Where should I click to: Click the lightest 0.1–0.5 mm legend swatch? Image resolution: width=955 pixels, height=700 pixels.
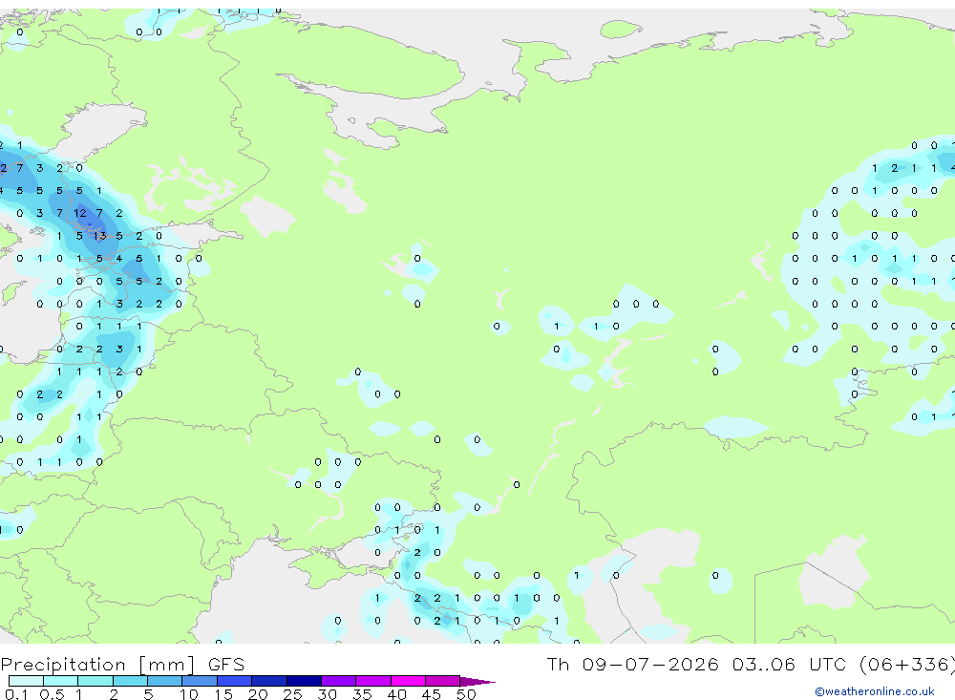pyautogui.click(x=26, y=681)
